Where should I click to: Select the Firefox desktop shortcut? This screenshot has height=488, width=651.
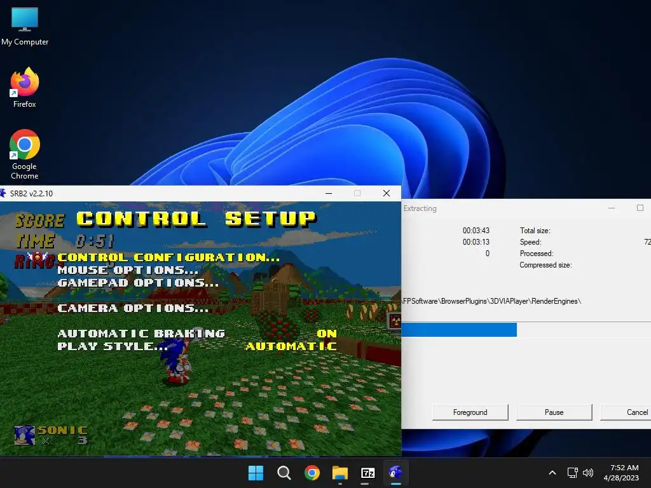25,88
